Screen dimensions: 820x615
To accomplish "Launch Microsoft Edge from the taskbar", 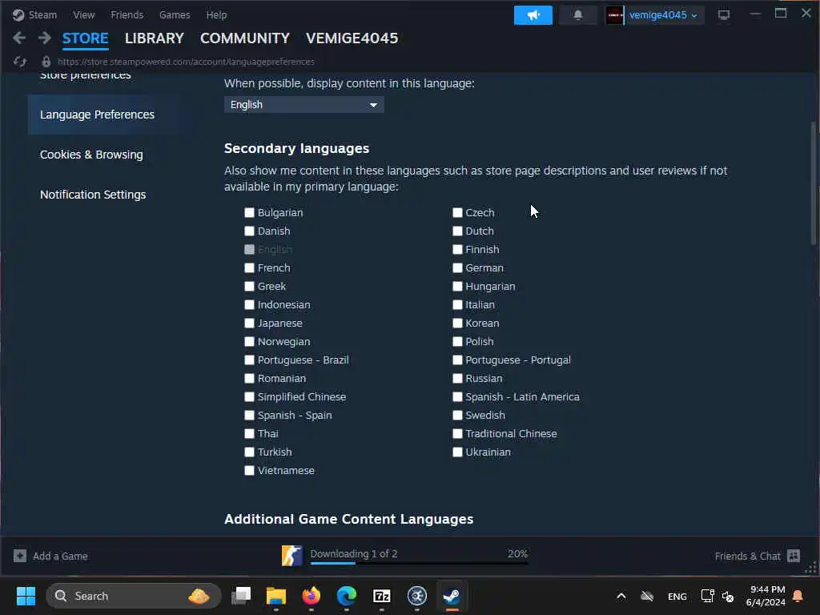I will tap(346, 596).
